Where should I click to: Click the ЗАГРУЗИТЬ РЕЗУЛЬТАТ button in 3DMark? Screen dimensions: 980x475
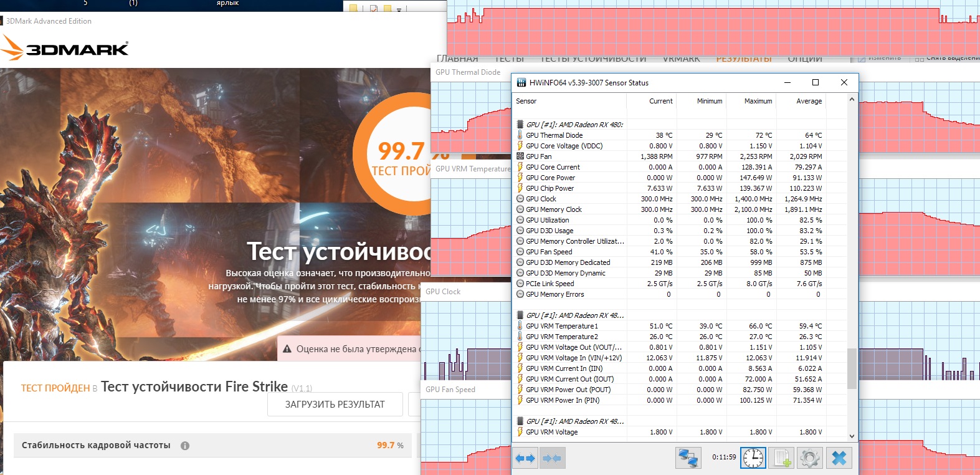[335, 405]
